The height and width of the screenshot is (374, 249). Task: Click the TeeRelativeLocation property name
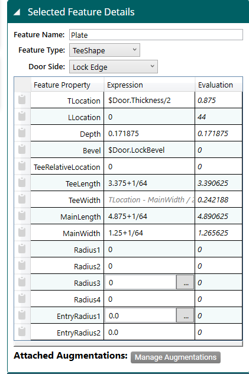click(67, 167)
